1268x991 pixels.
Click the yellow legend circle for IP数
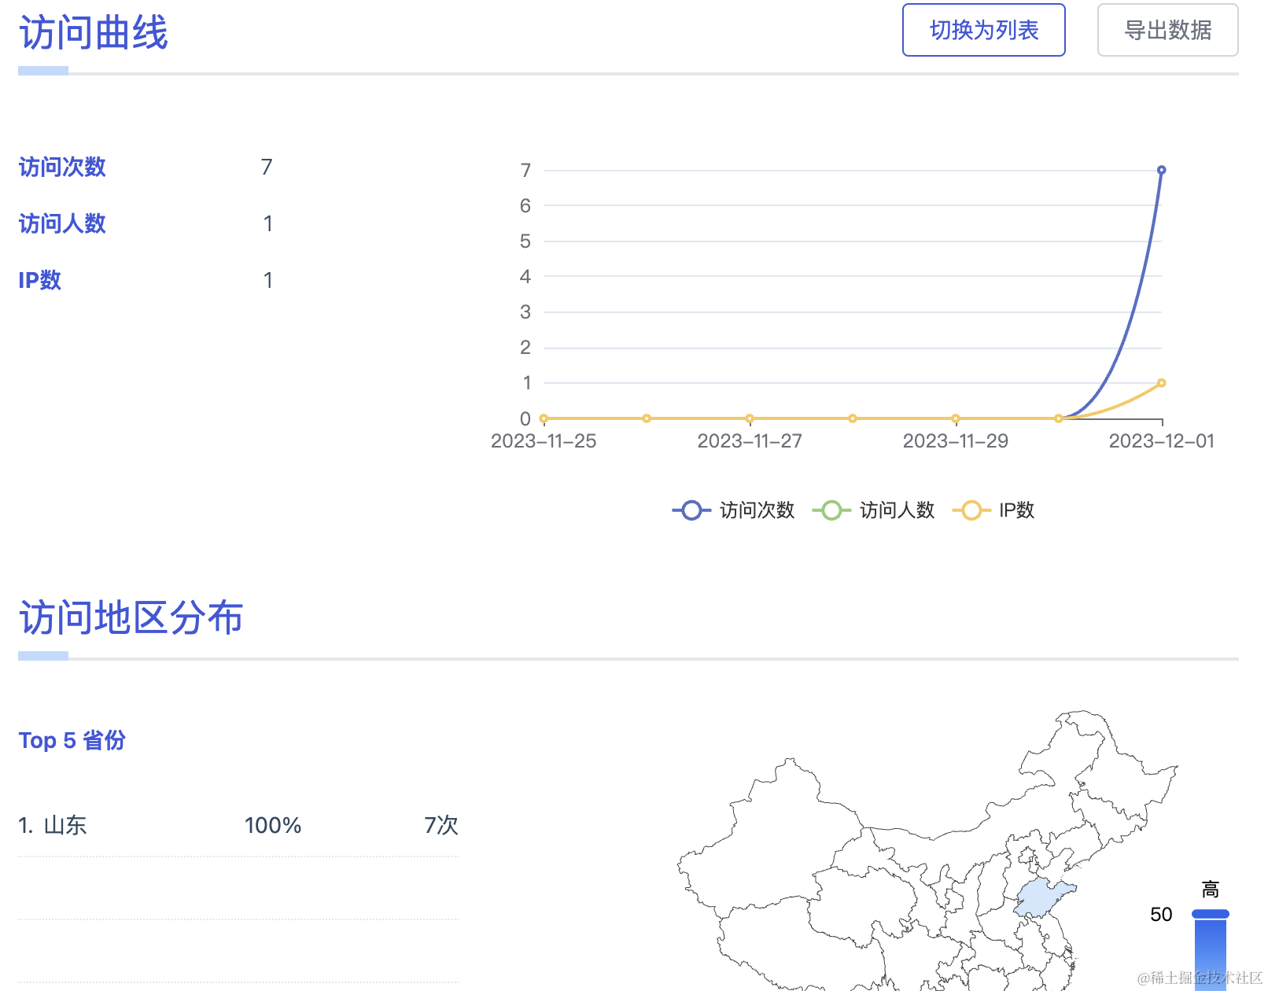point(971,510)
